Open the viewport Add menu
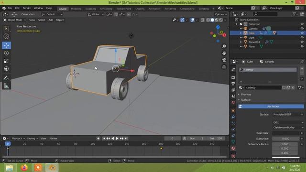 point(51,20)
